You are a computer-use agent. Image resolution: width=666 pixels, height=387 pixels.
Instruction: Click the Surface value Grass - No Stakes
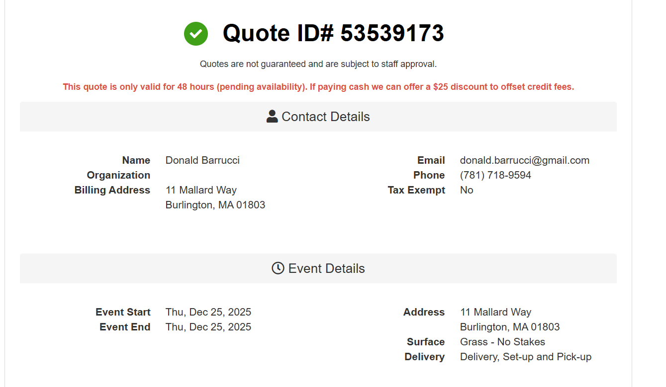(502, 342)
